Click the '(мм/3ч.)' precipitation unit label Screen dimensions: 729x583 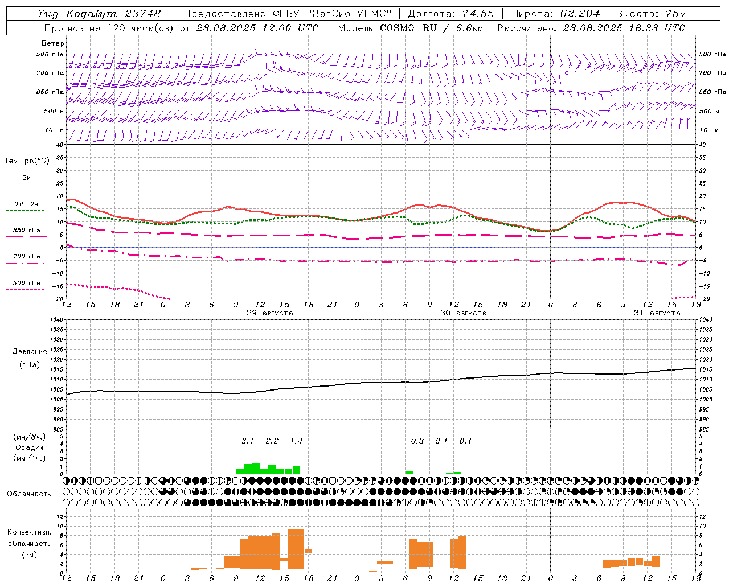pyautogui.click(x=30, y=437)
